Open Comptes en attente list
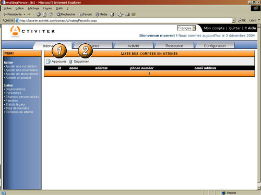Screen dimensions: 261x195 19,112
